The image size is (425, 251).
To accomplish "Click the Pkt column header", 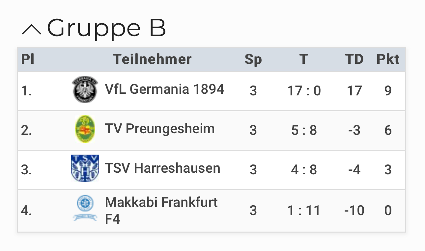I will tap(388, 60).
